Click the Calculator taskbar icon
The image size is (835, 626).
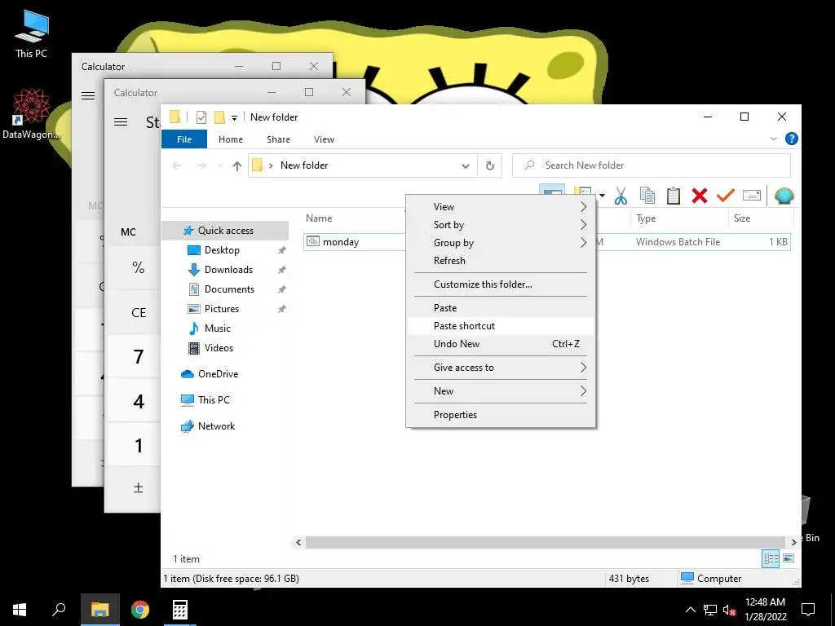(x=179, y=610)
